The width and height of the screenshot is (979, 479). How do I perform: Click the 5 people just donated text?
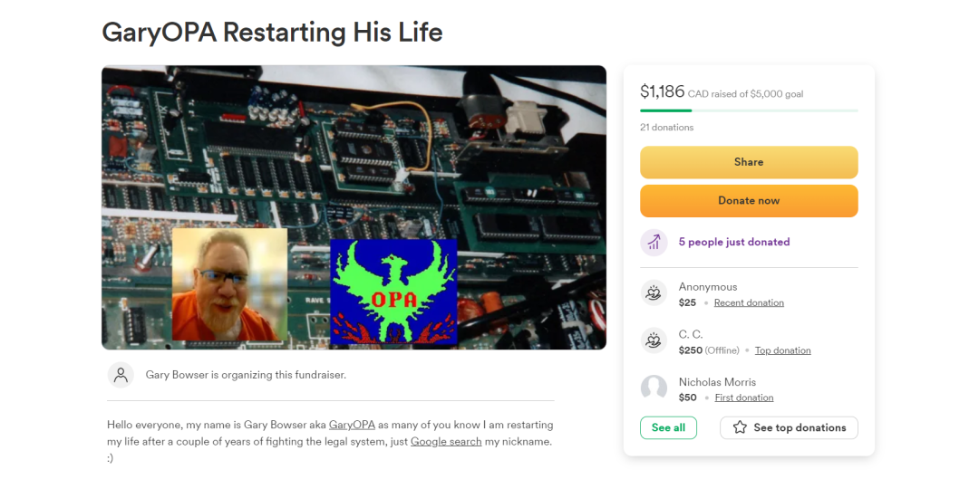[x=734, y=242]
